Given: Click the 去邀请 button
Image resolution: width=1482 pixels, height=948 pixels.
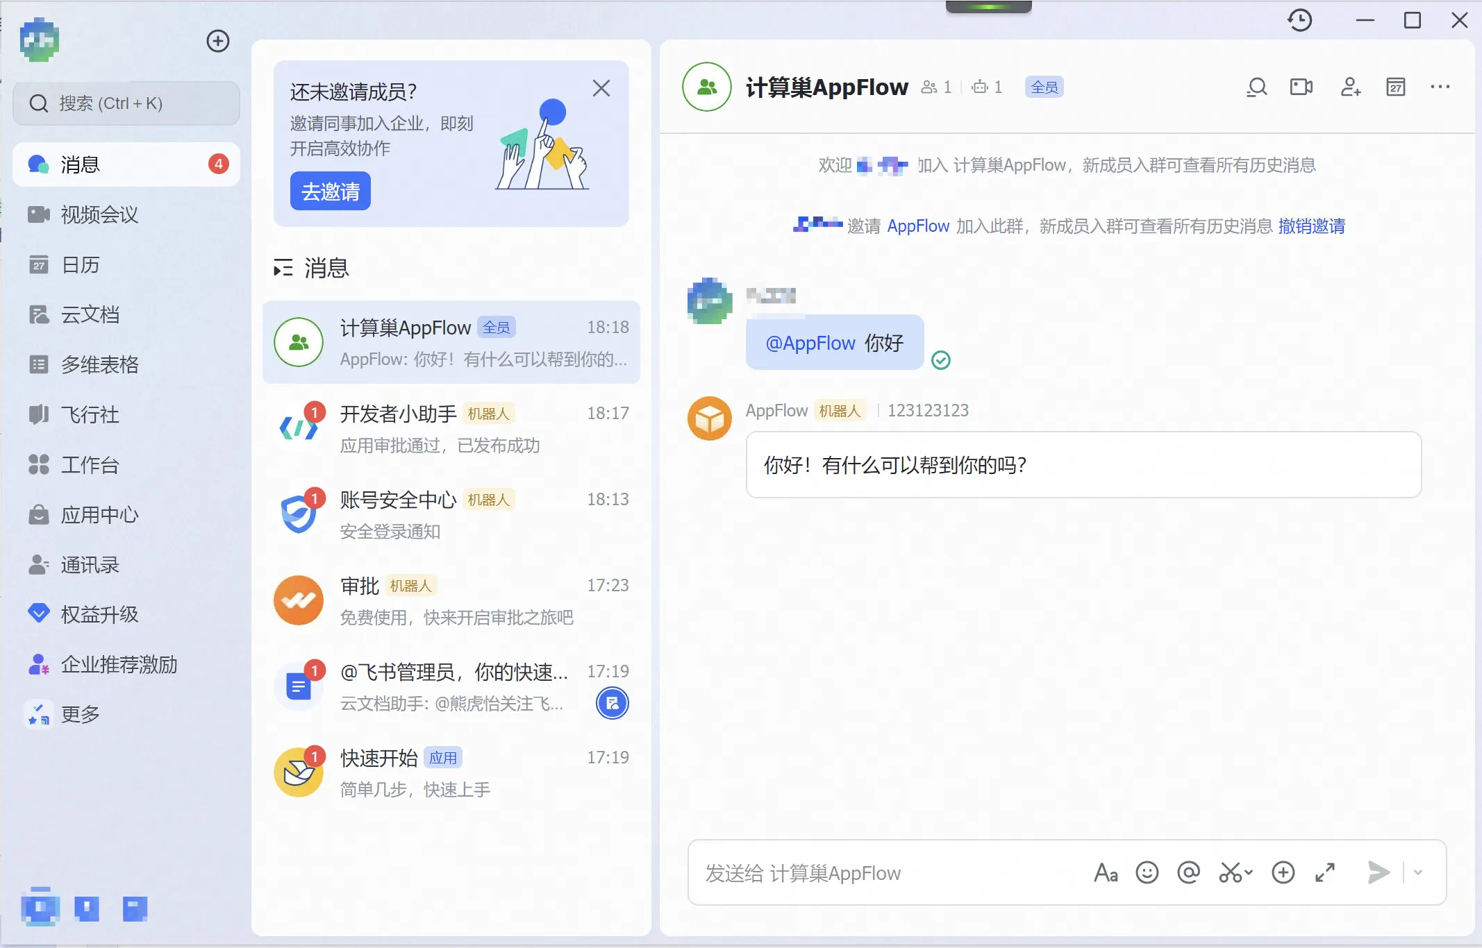Looking at the screenshot, I should pyautogui.click(x=331, y=192).
